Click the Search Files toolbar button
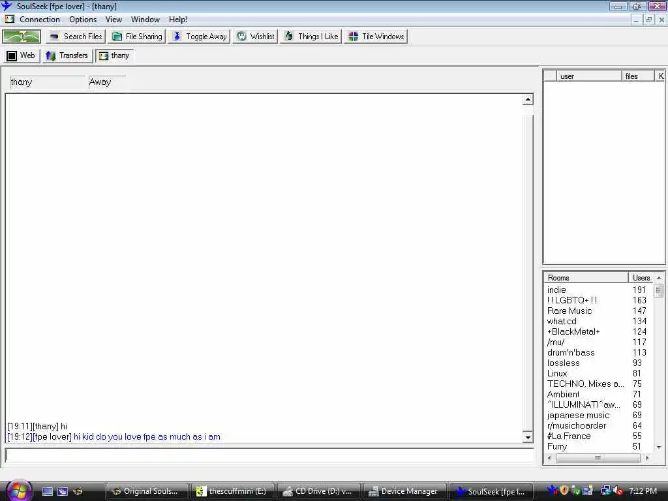 (76, 37)
